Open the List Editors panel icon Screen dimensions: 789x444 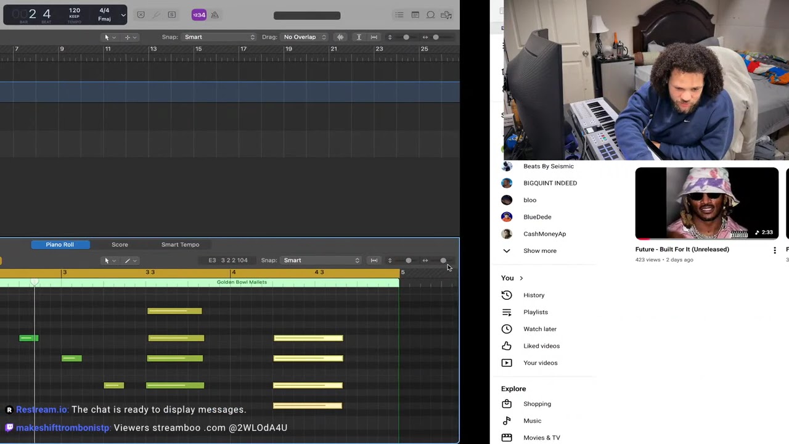[x=399, y=15]
